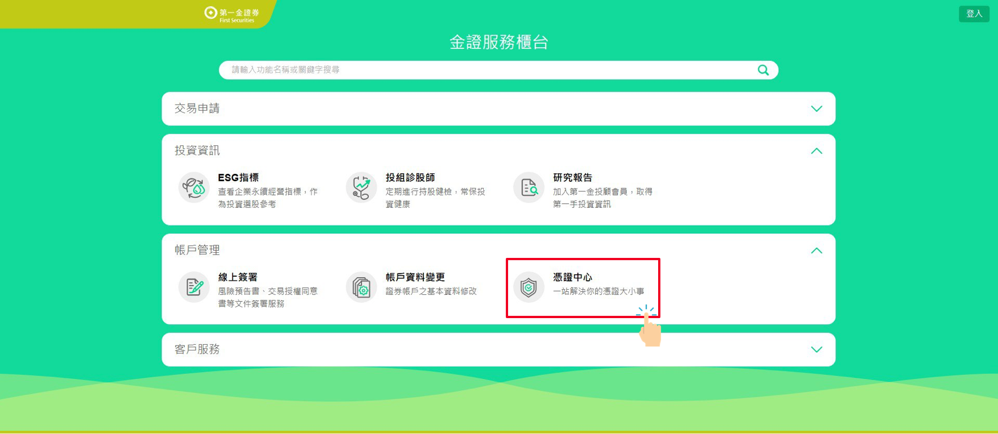Viewport: 998px width, 434px height.
Task: Click the 客戶服務 section header label
Action: (x=197, y=349)
